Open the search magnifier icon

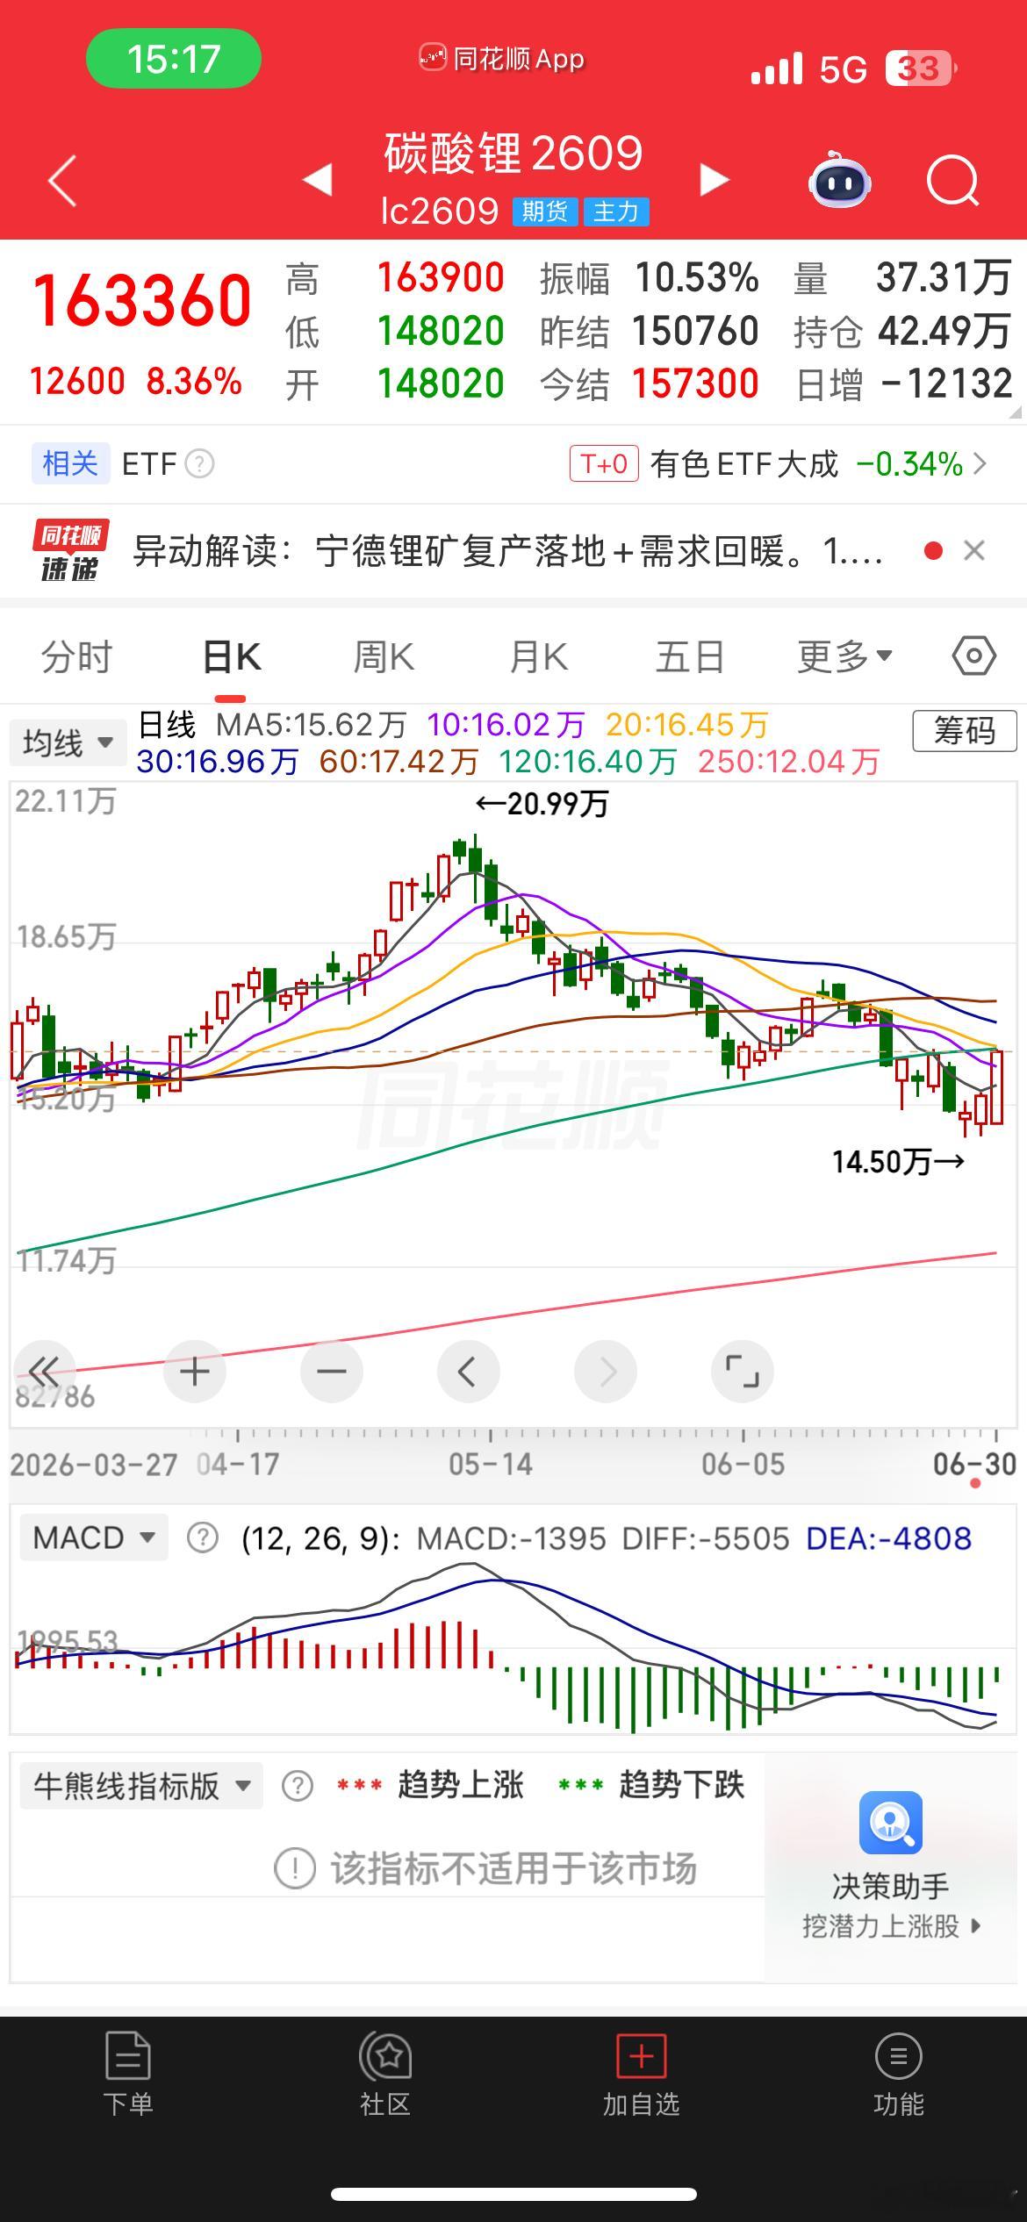[x=953, y=181]
